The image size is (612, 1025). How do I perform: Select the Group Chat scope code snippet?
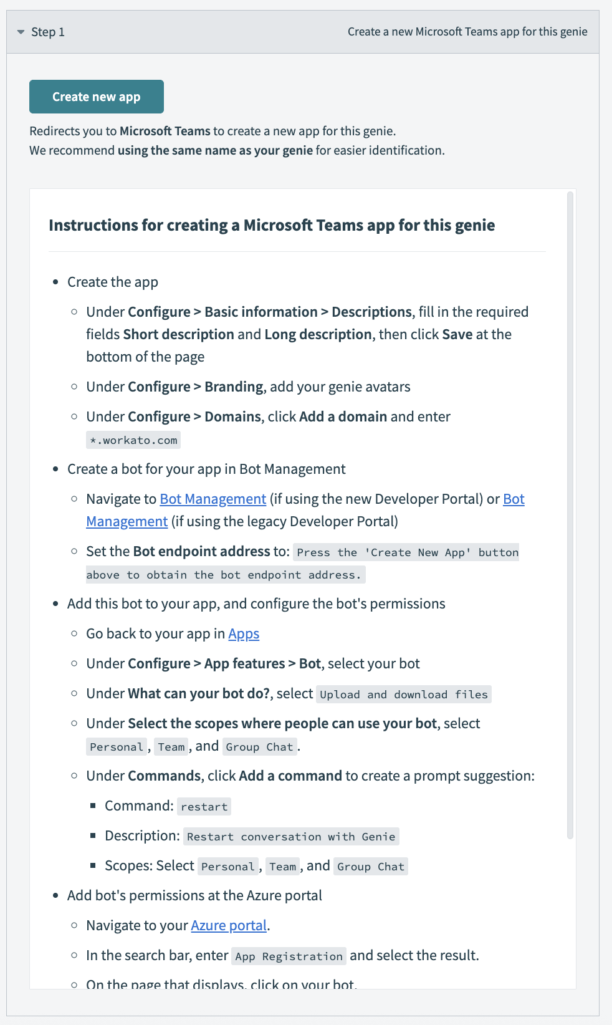(259, 746)
